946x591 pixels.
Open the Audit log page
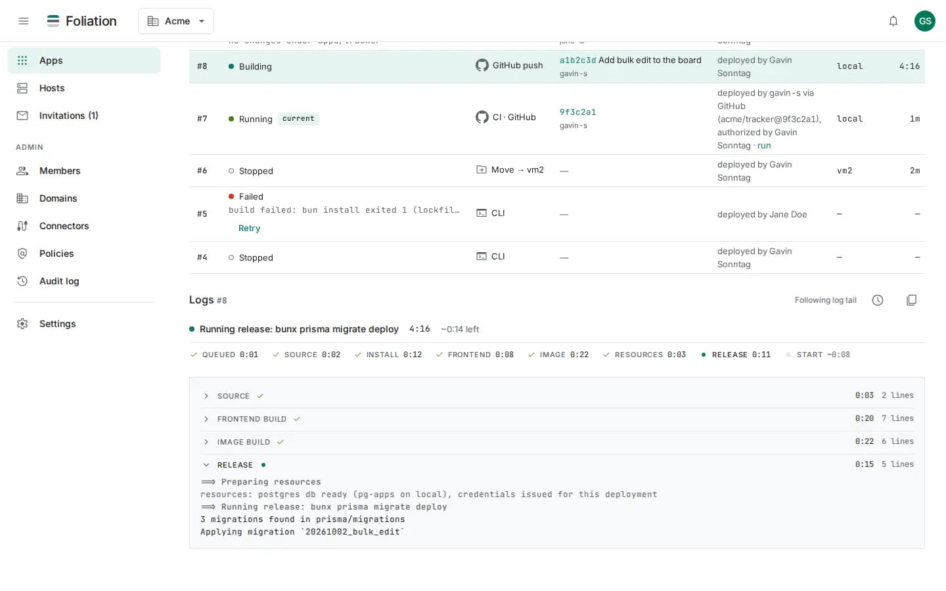click(84, 281)
